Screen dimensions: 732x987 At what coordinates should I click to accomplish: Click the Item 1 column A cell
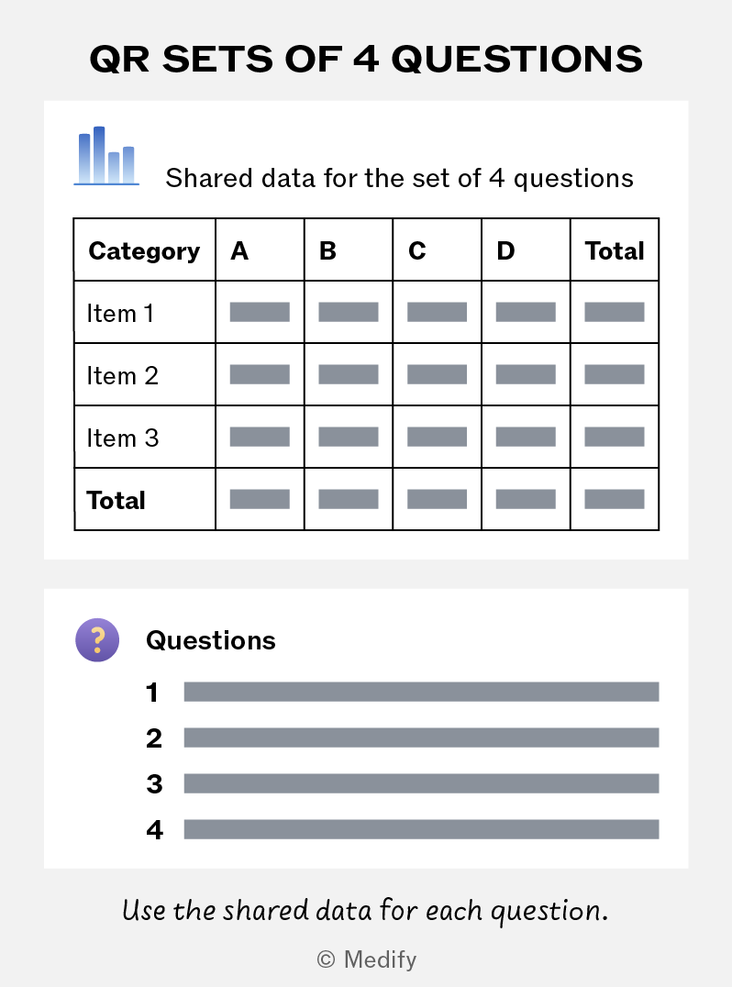point(260,312)
